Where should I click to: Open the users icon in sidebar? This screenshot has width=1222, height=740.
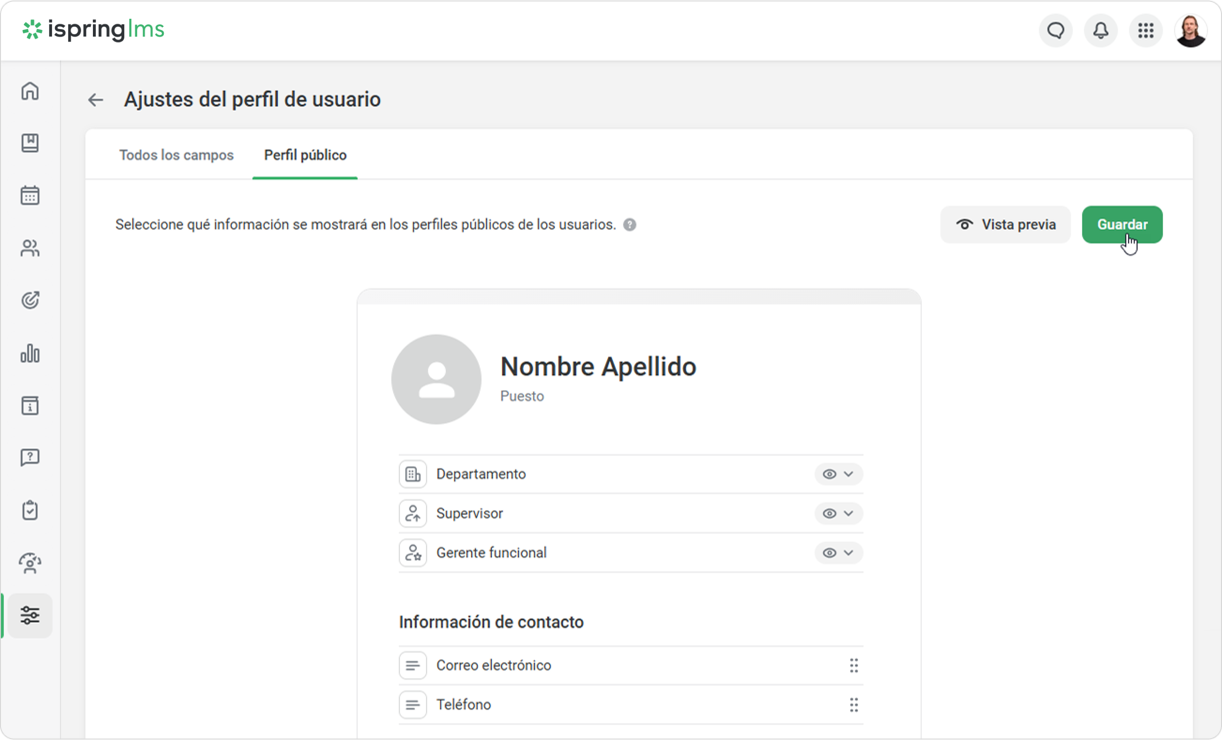click(30, 248)
